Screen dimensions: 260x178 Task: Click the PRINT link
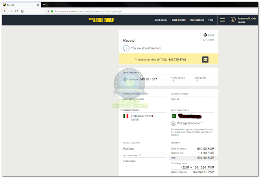click(211, 35)
